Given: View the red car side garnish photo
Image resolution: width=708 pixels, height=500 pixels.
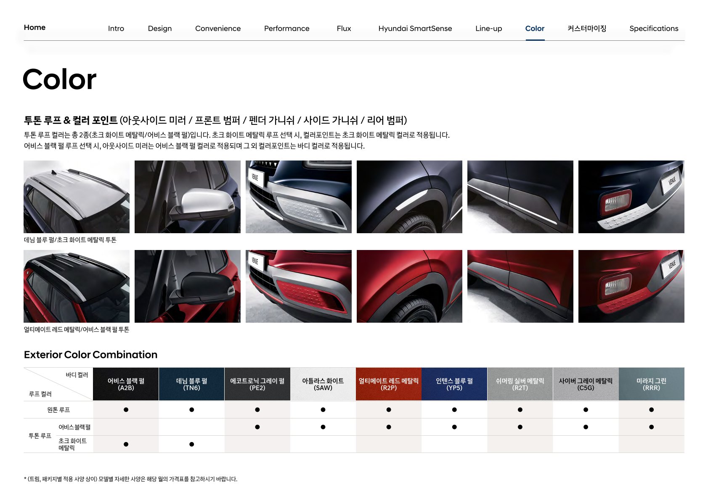Looking at the screenshot, I should coord(520,286).
